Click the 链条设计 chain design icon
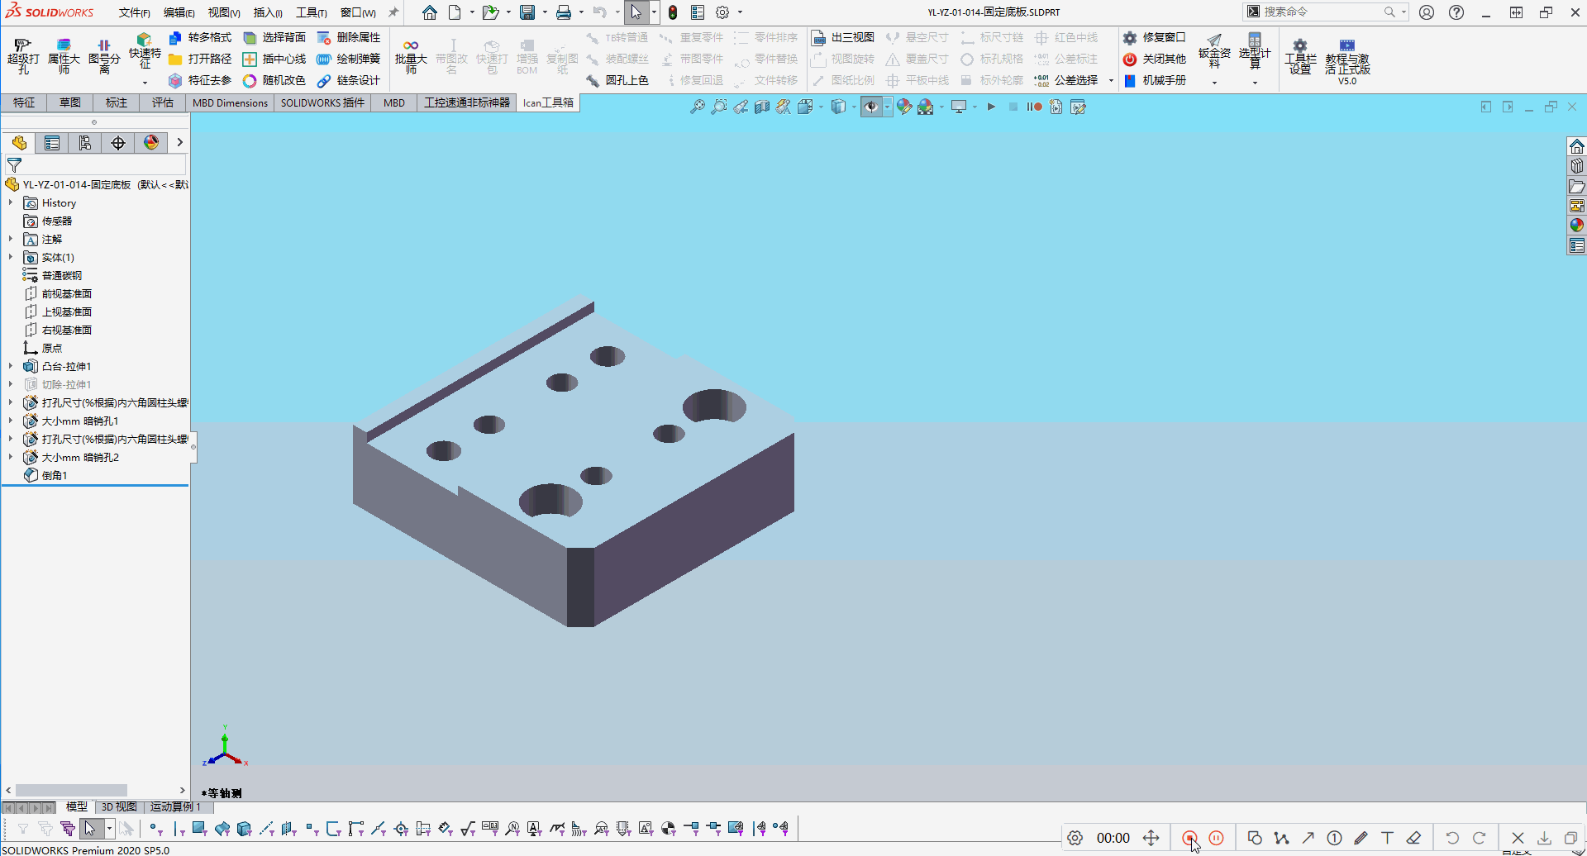The image size is (1587, 856). tap(324, 80)
